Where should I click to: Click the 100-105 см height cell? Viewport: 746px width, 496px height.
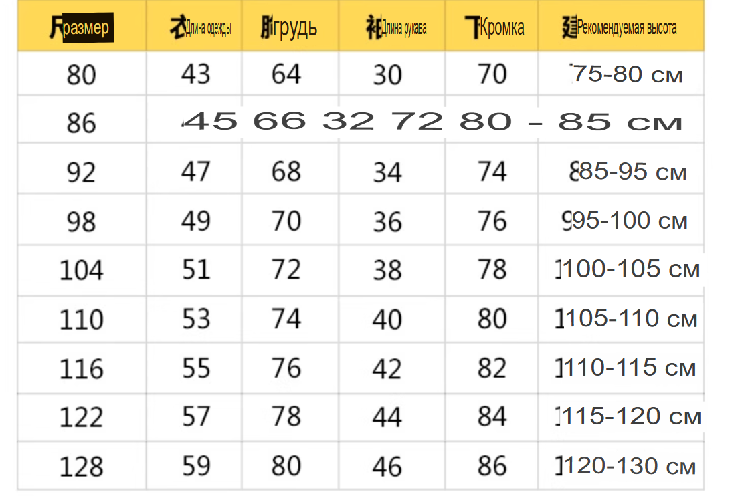click(628, 269)
